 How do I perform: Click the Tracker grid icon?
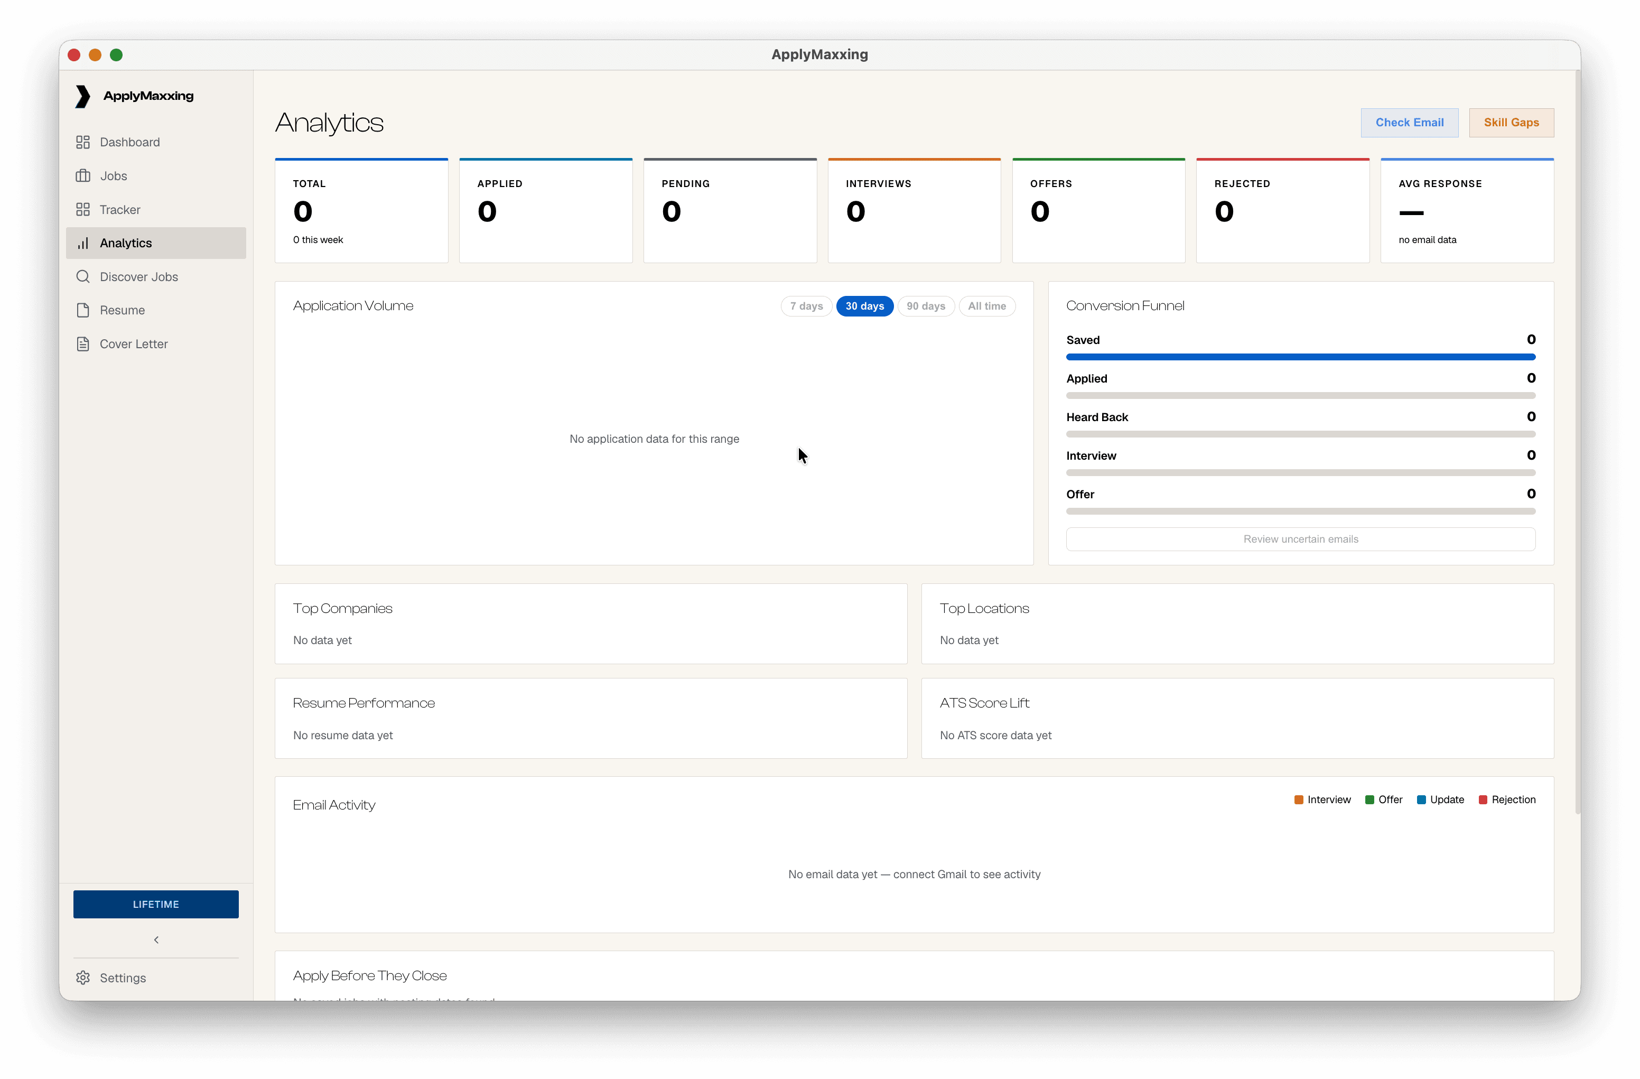pos(83,209)
